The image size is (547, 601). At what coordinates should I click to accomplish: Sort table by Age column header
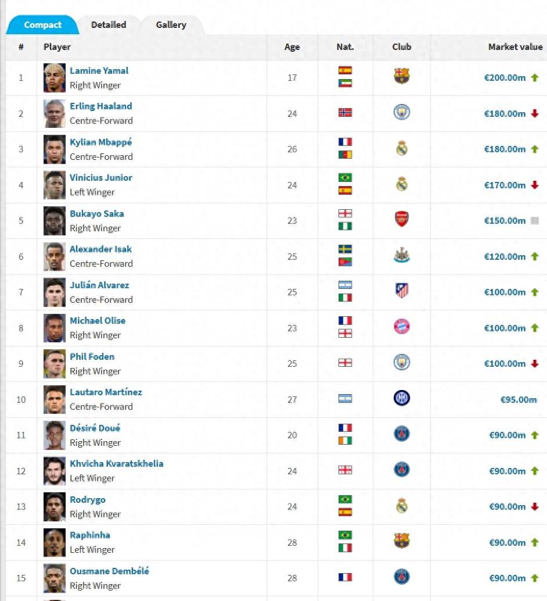coord(292,47)
